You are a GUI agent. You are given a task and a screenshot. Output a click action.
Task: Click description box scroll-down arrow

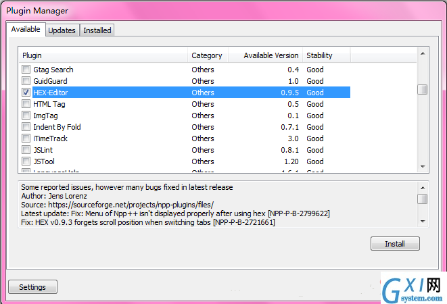coord(423,222)
